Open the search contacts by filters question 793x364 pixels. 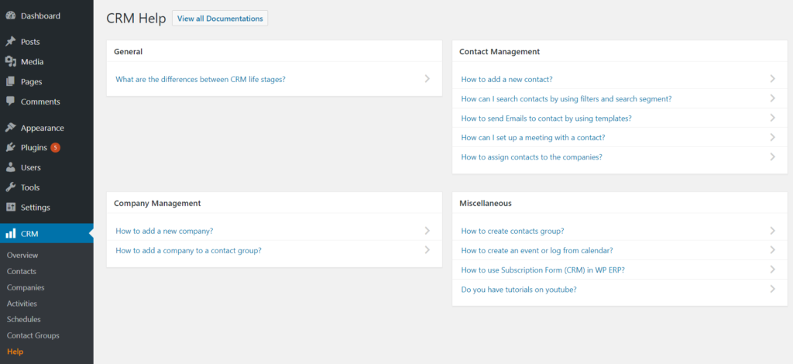pos(566,98)
